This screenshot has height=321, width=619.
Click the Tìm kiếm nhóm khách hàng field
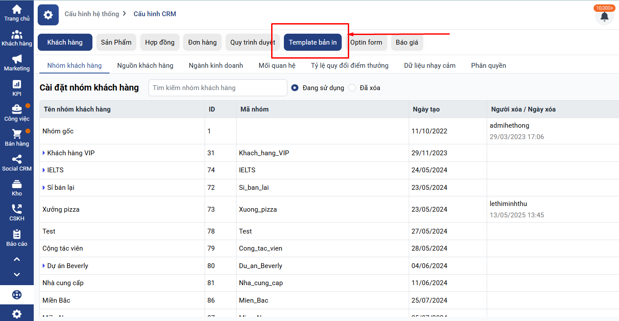pos(218,88)
